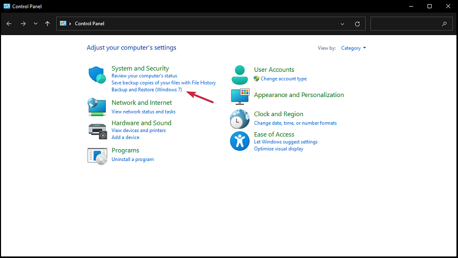This screenshot has width=458, height=258.
Task: Open System and Security category
Action: tap(140, 69)
